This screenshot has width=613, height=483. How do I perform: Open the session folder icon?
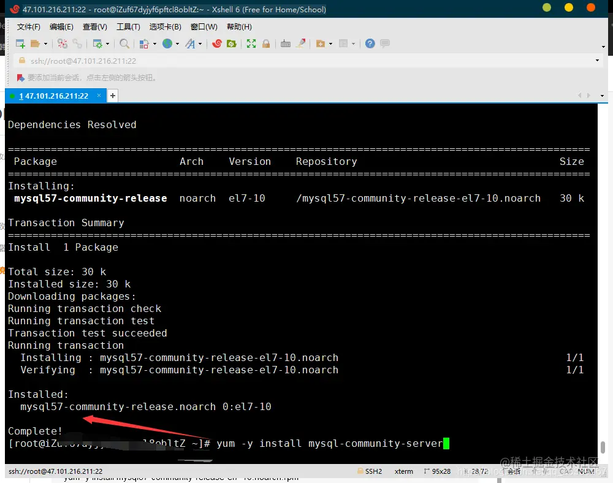click(35, 44)
